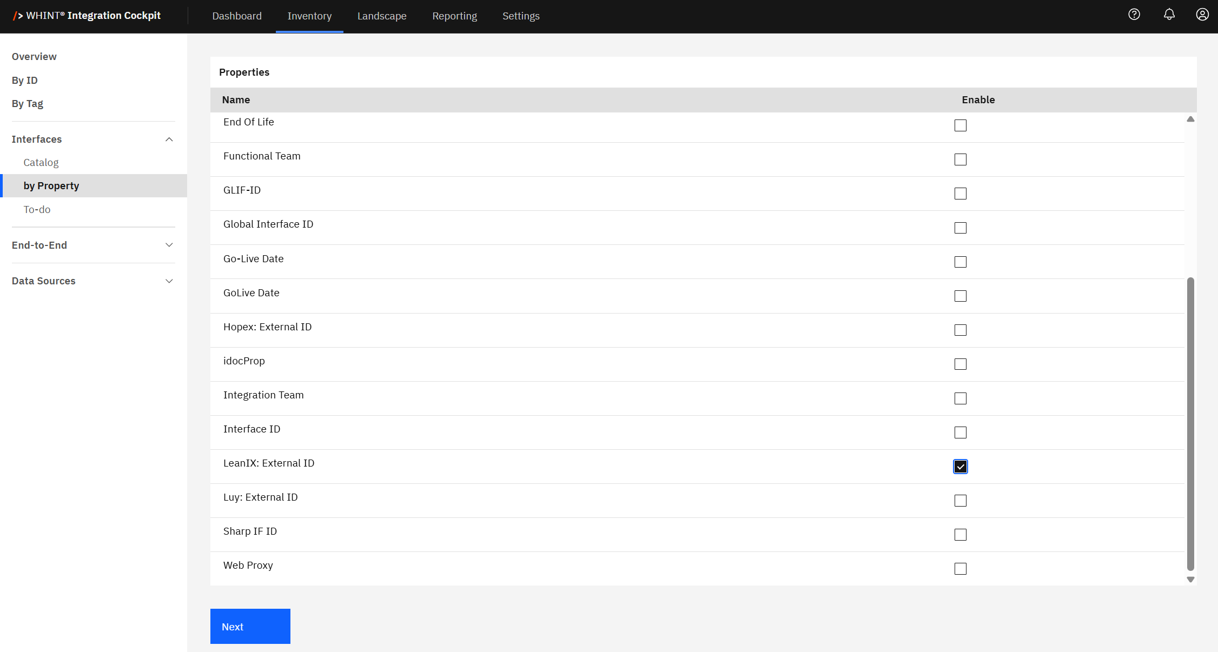Open the notifications bell icon

tap(1169, 15)
